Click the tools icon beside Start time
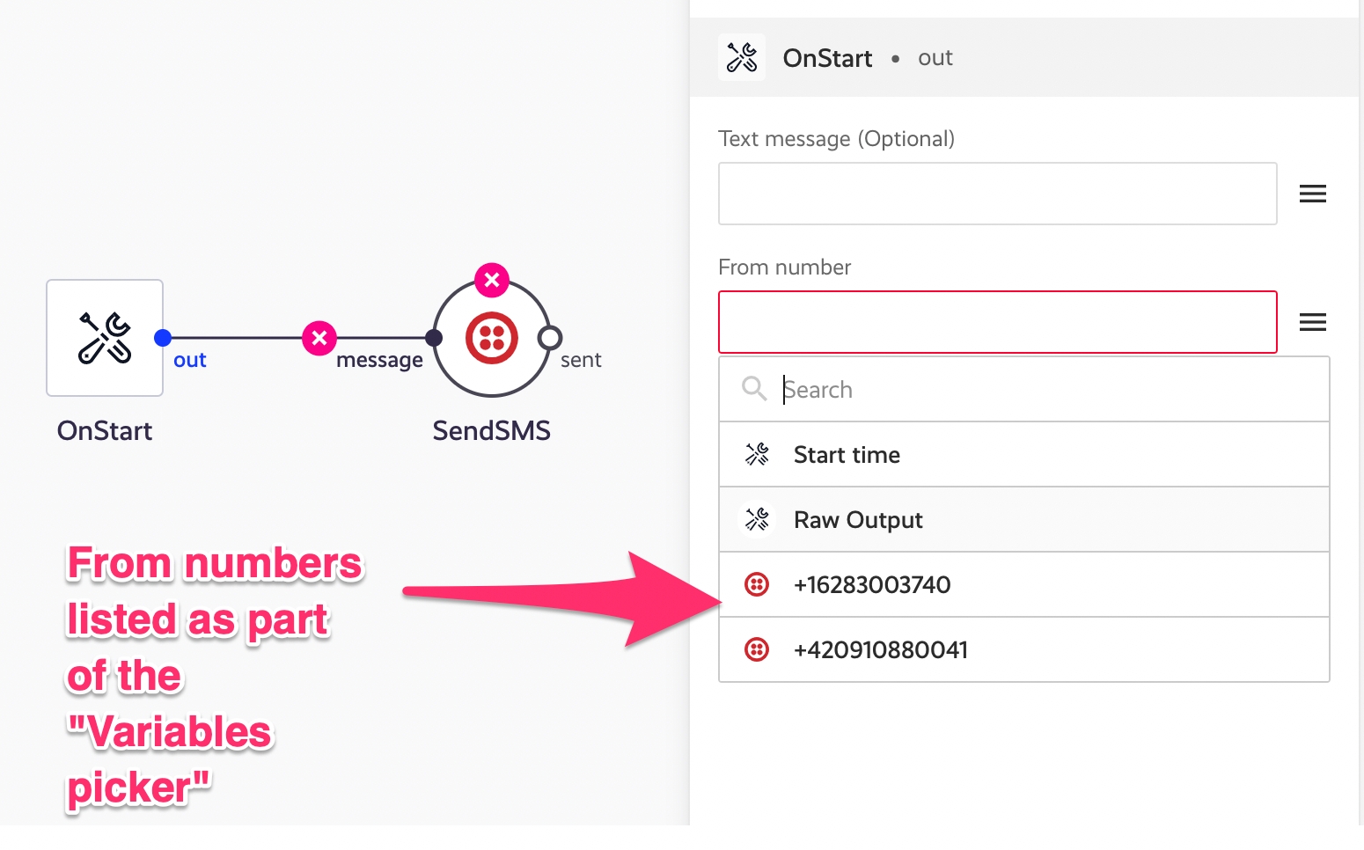This screenshot has height=850, width=1364. [757, 454]
